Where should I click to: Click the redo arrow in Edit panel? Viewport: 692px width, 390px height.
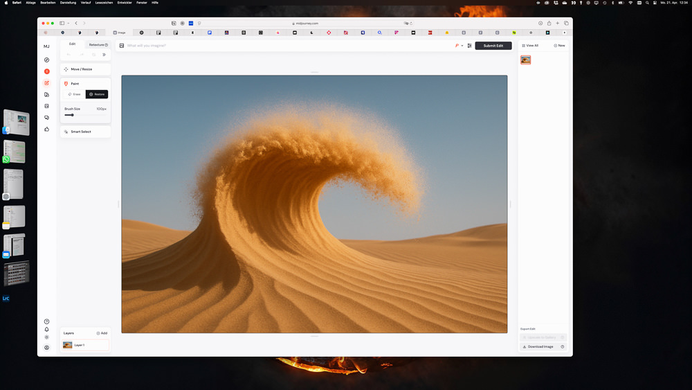point(81,55)
